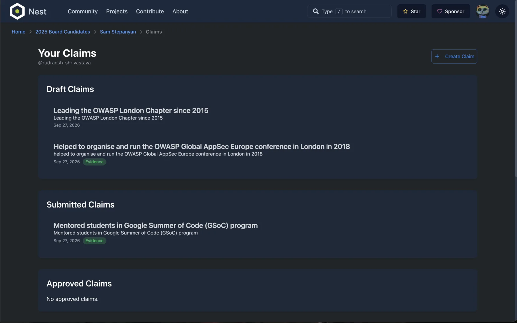Image resolution: width=517 pixels, height=323 pixels.
Task: Click the star icon in Star button
Action: click(x=405, y=11)
